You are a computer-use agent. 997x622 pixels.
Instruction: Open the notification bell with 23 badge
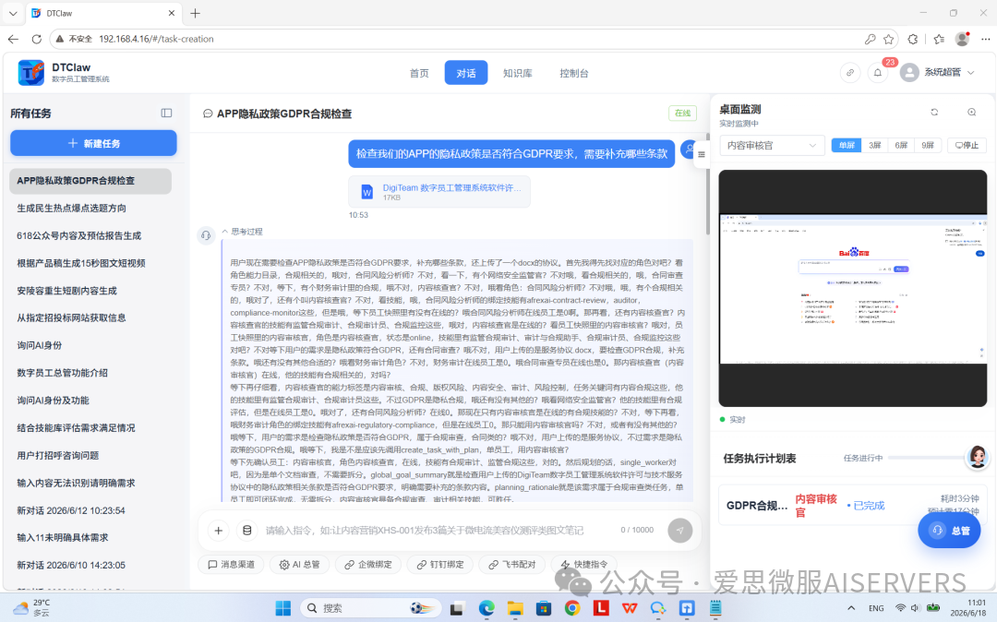(x=878, y=72)
